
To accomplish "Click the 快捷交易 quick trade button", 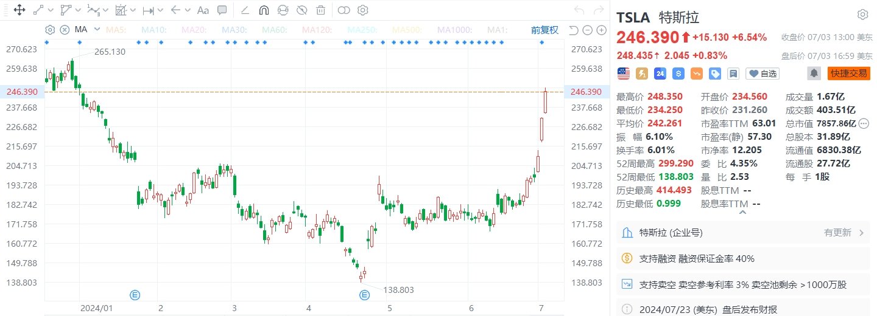I will coord(848,74).
